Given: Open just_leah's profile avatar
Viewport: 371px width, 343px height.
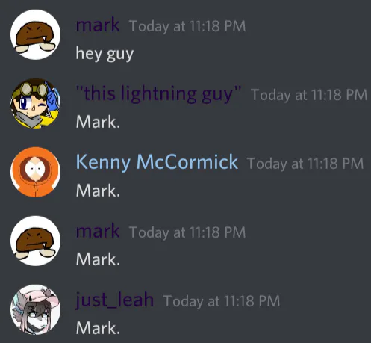Looking at the screenshot, I should (x=35, y=309).
